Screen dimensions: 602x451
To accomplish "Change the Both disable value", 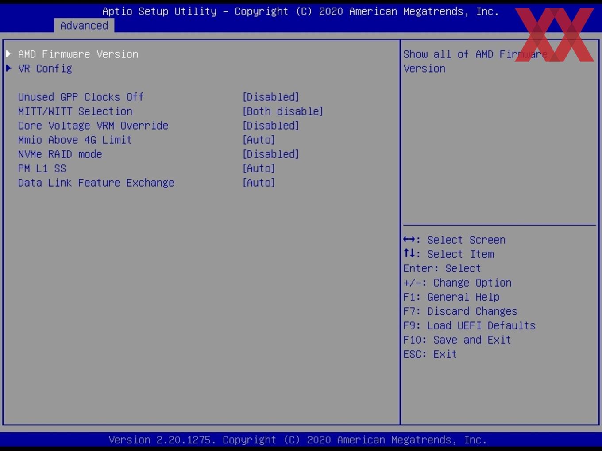I will click(x=283, y=111).
